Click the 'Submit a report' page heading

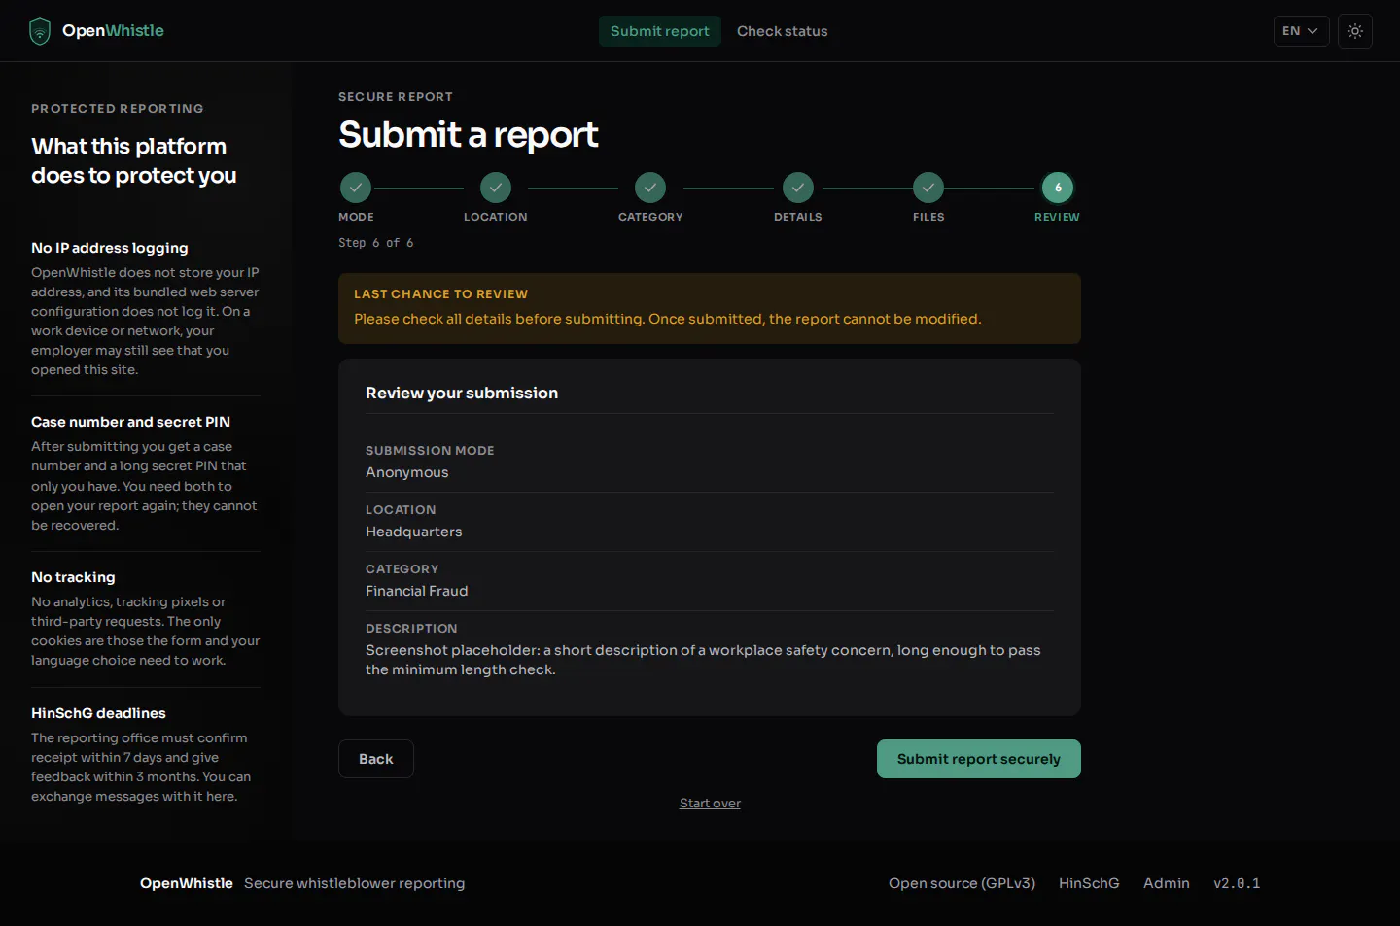click(469, 134)
